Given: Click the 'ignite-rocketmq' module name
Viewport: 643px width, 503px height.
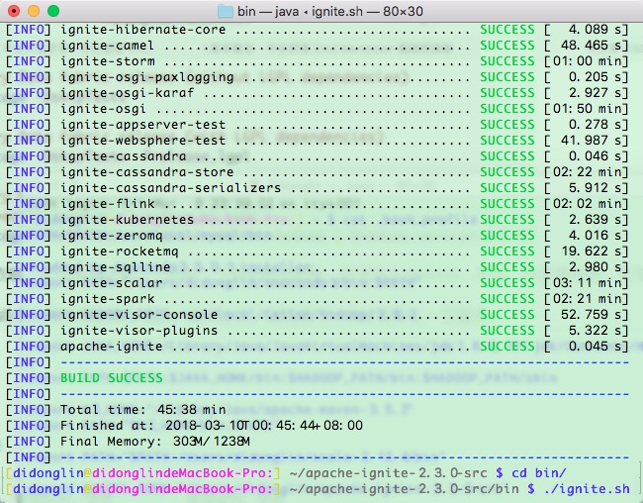Looking at the screenshot, I should (x=120, y=251).
